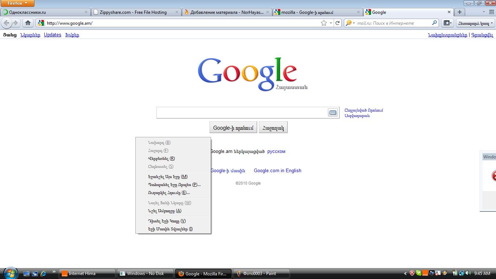Close the Одноклассники.ru tab

point(86,12)
